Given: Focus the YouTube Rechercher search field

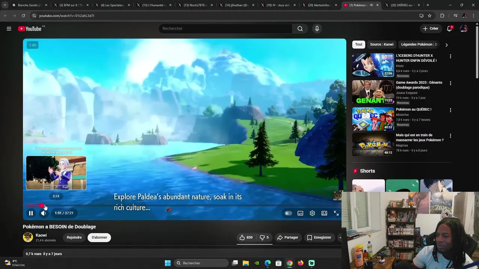Looking at the screenshot, I should 226,29.
